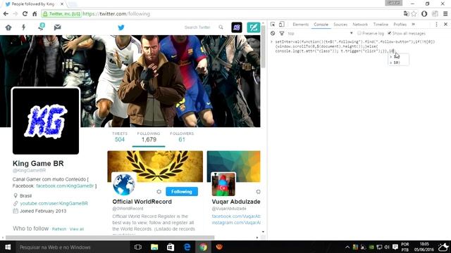This screenshot has height=253, width=451.
Task: Open the console filter icon
Action: tap(282, 34)
